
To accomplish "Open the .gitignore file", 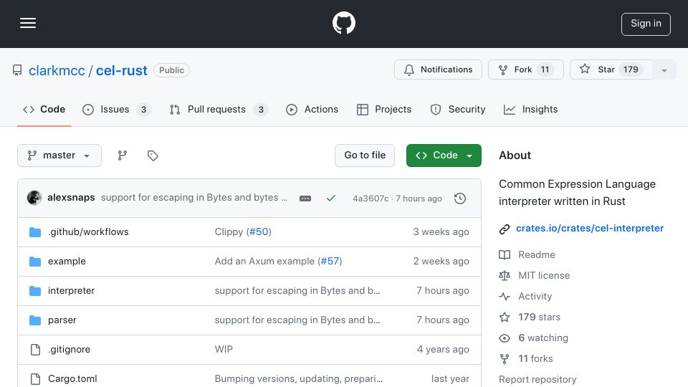I will click(x=69, y=349).
